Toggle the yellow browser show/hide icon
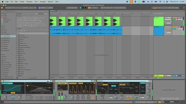 click(x=2, y=8)
